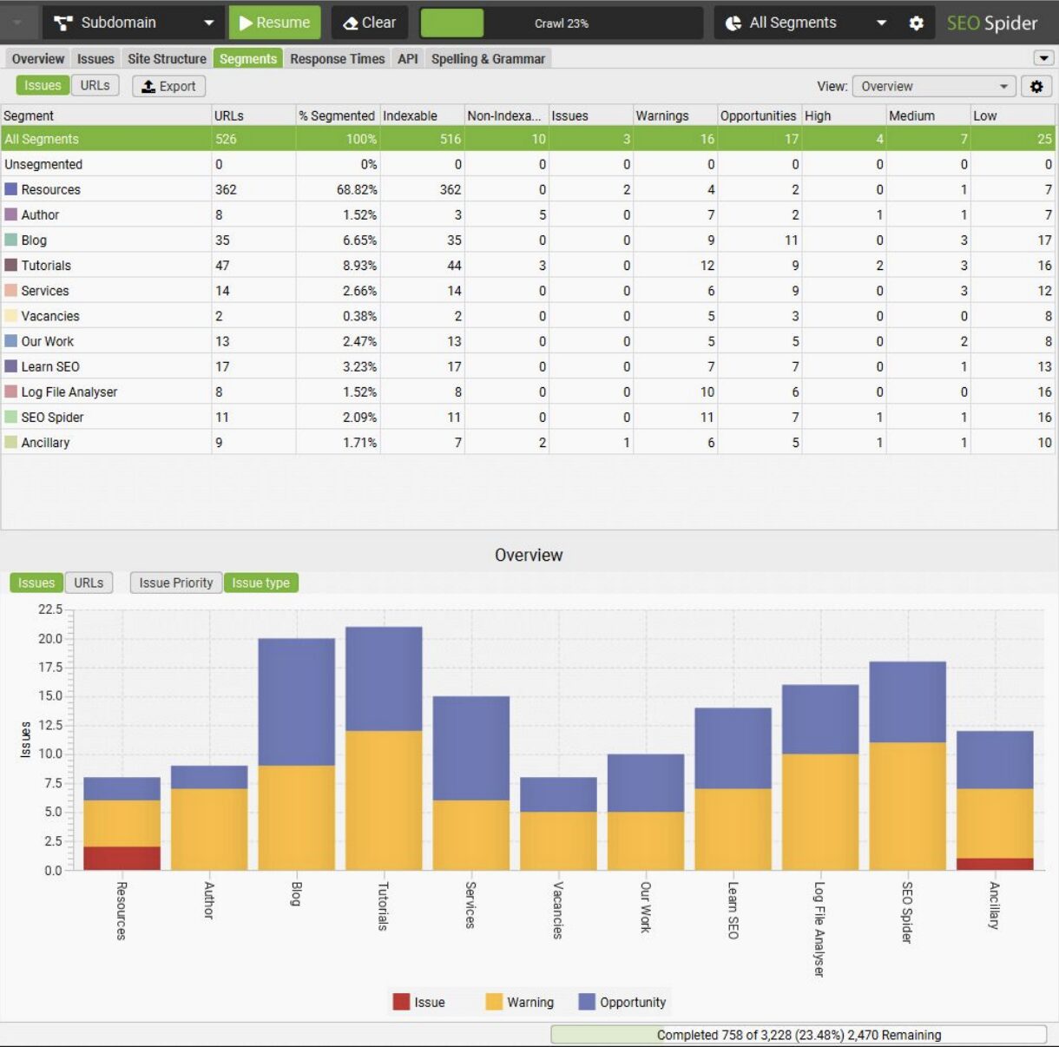
Task: Click the SEO Spider logo text
Action: click(x=991, y=23)
